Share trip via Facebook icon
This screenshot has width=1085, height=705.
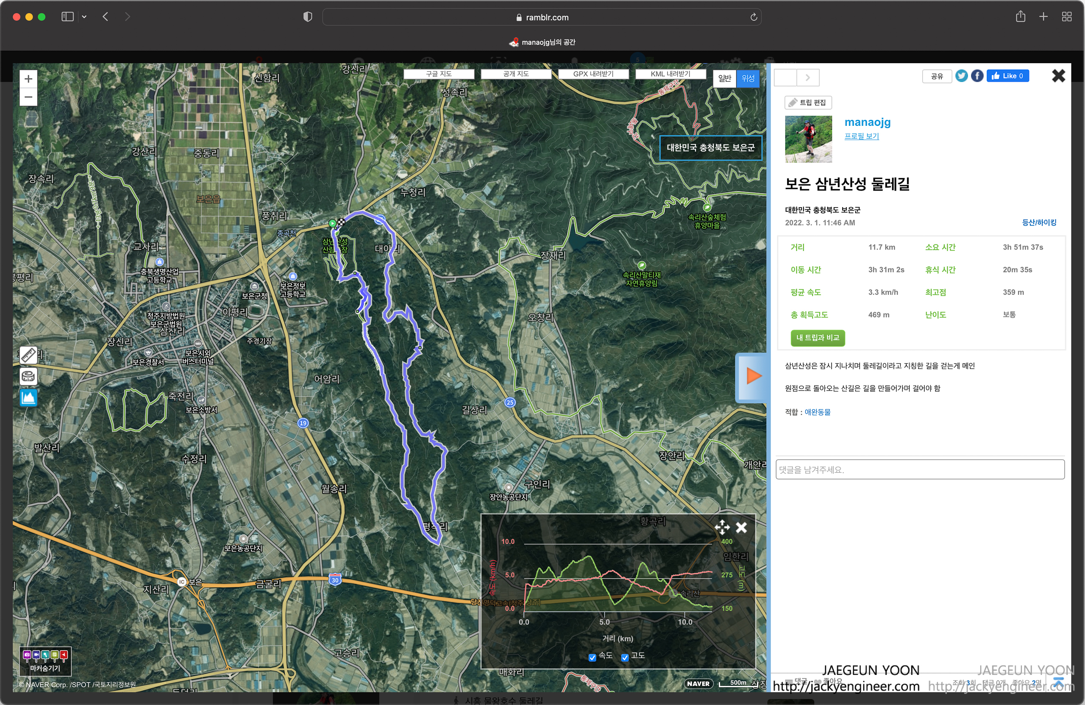976,76
